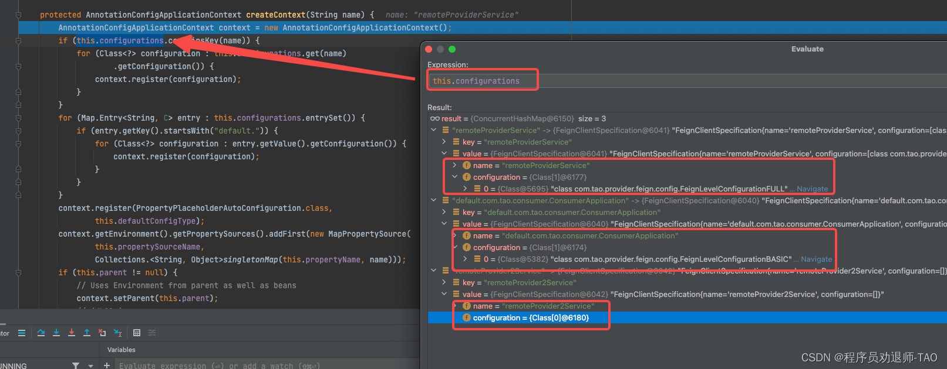
Task: Open Navigate link for FeignLevelConfigurationBASIC
Action: pos(816,259)
